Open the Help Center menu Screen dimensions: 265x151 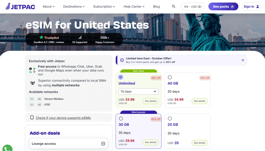coord(134,6)
